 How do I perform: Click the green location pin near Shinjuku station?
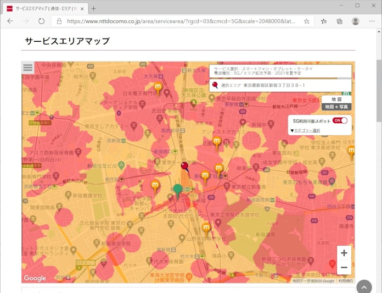pyautogui.click(x=178, y=190)
